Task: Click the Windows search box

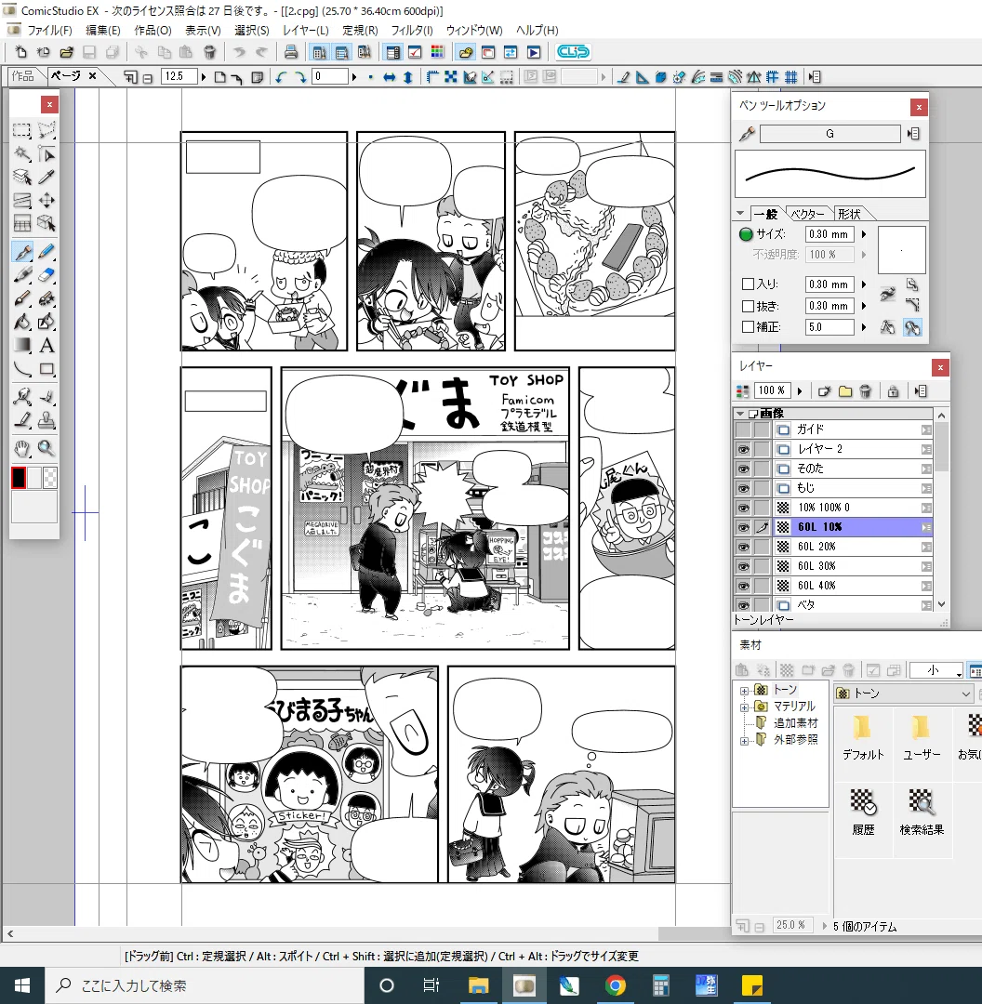Action: (x=205, y=985)
